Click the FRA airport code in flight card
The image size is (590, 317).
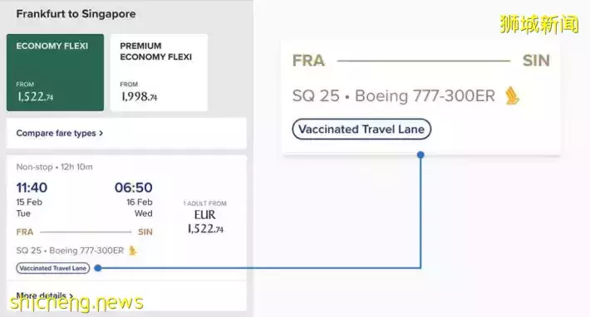[25, 232]
